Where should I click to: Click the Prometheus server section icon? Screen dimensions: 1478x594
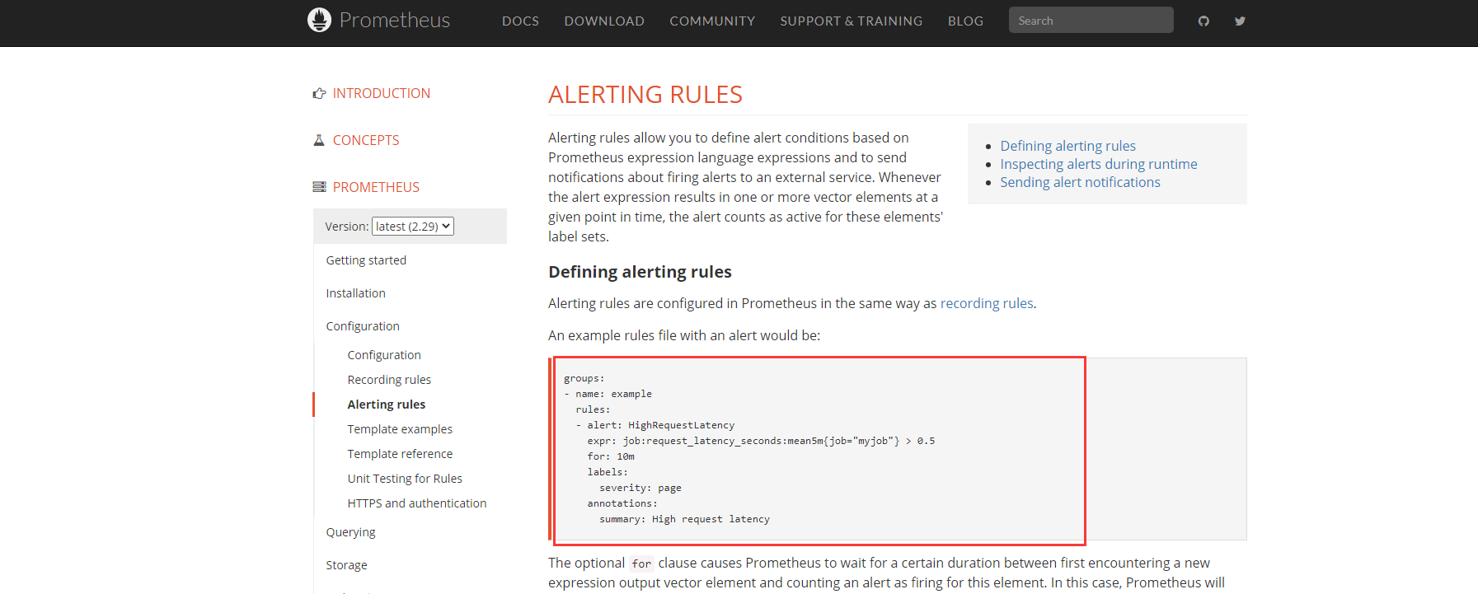319,187
